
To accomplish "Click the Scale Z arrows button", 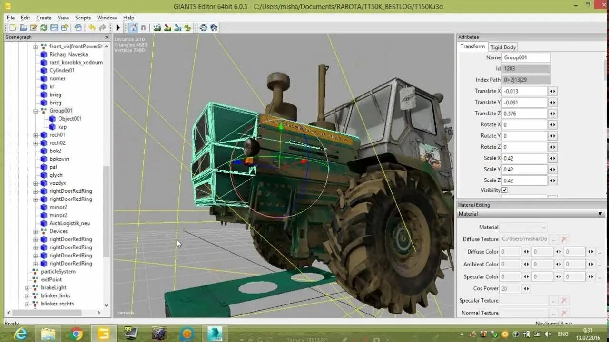I will (552, 180).
